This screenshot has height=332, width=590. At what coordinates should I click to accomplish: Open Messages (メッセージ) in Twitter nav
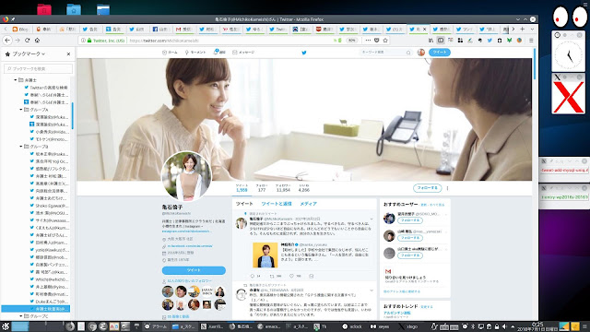point(243,53)
